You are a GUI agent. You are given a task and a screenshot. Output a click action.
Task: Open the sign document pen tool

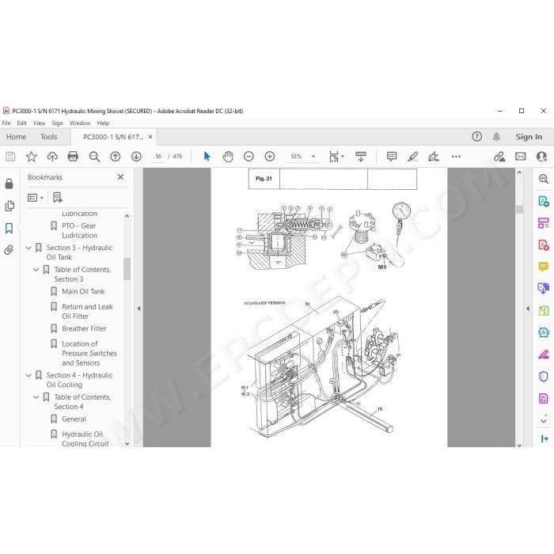(434, 156)
